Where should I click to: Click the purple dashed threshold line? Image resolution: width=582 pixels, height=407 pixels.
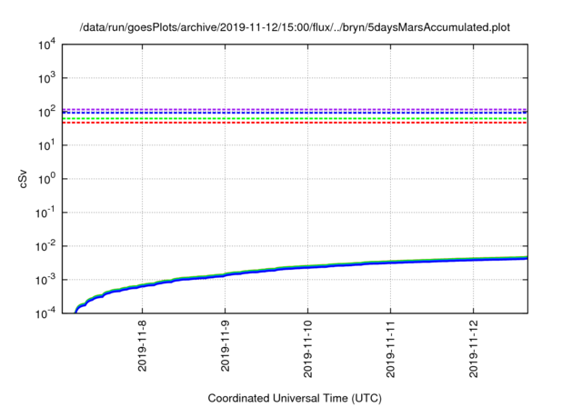point(295,109)
